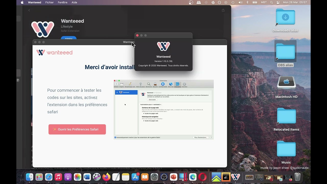Click Ouvrir les Préférences Safari button
The width and height of the screenshot is (327, 184).
(77, 129)
